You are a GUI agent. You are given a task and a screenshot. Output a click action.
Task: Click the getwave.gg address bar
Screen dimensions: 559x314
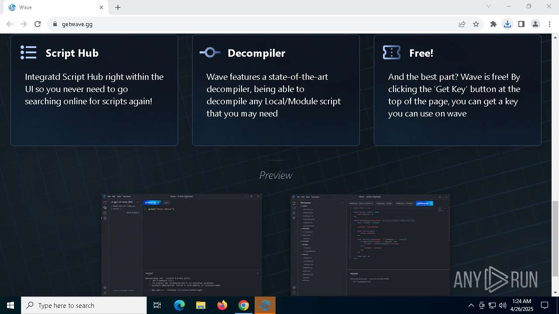click(x=253, y=24)
